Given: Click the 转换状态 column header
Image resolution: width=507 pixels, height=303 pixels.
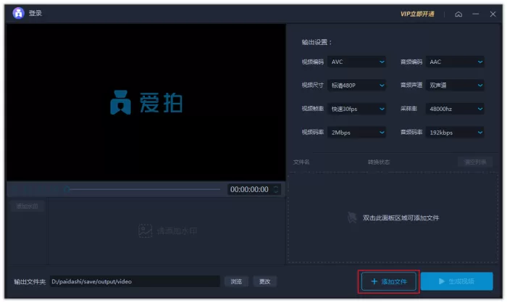Looking at the screenshot, I should pos(379,162).
